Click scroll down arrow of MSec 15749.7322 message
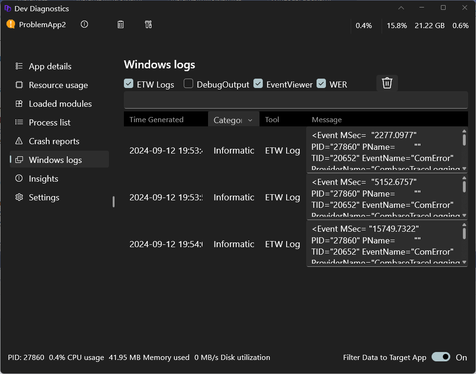 pos(464,262)
